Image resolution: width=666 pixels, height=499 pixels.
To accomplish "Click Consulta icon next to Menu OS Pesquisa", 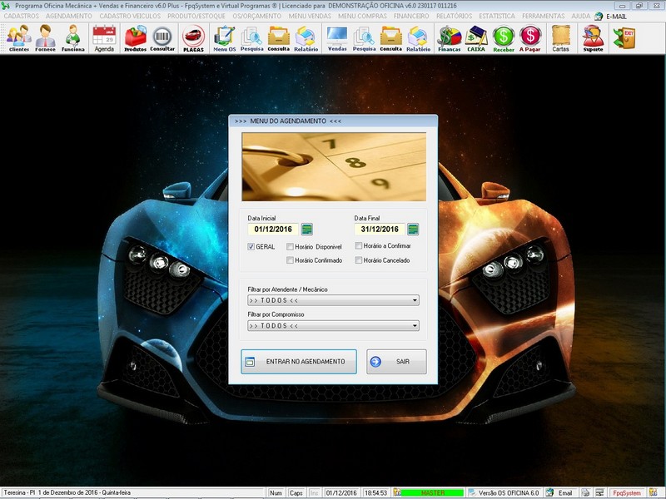I will 279,38.
